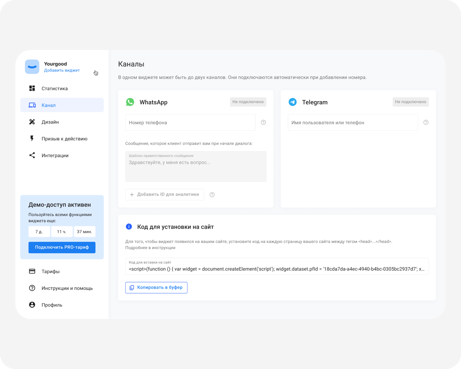Follow the Добавить виджет link
This screenshot has width=461, height=369.
pos(62,70)
